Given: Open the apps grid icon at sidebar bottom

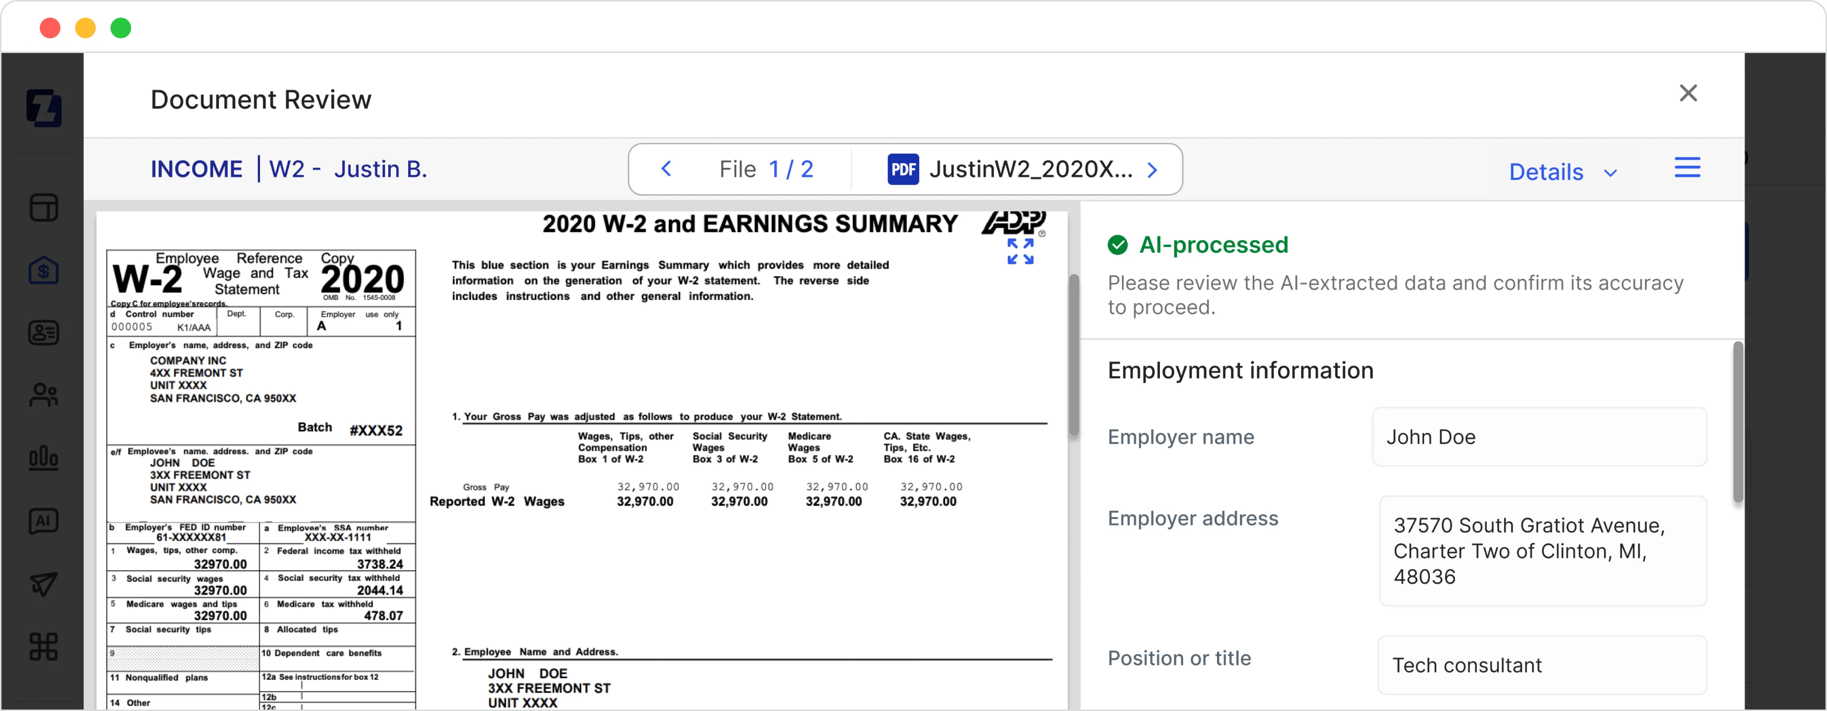Looking at the screenshot, I should point(44,647).
